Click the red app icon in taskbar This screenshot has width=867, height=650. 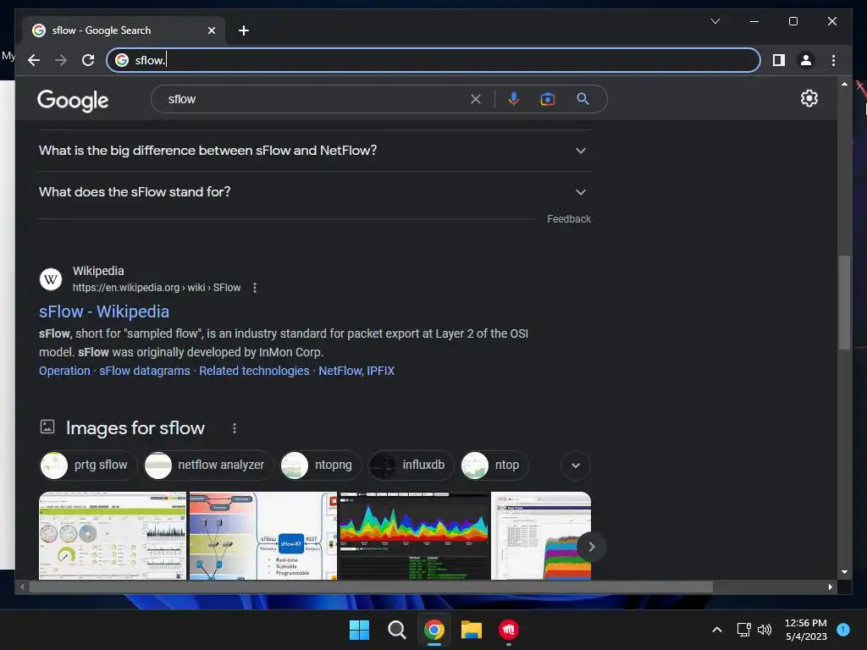tap(509, 630)
